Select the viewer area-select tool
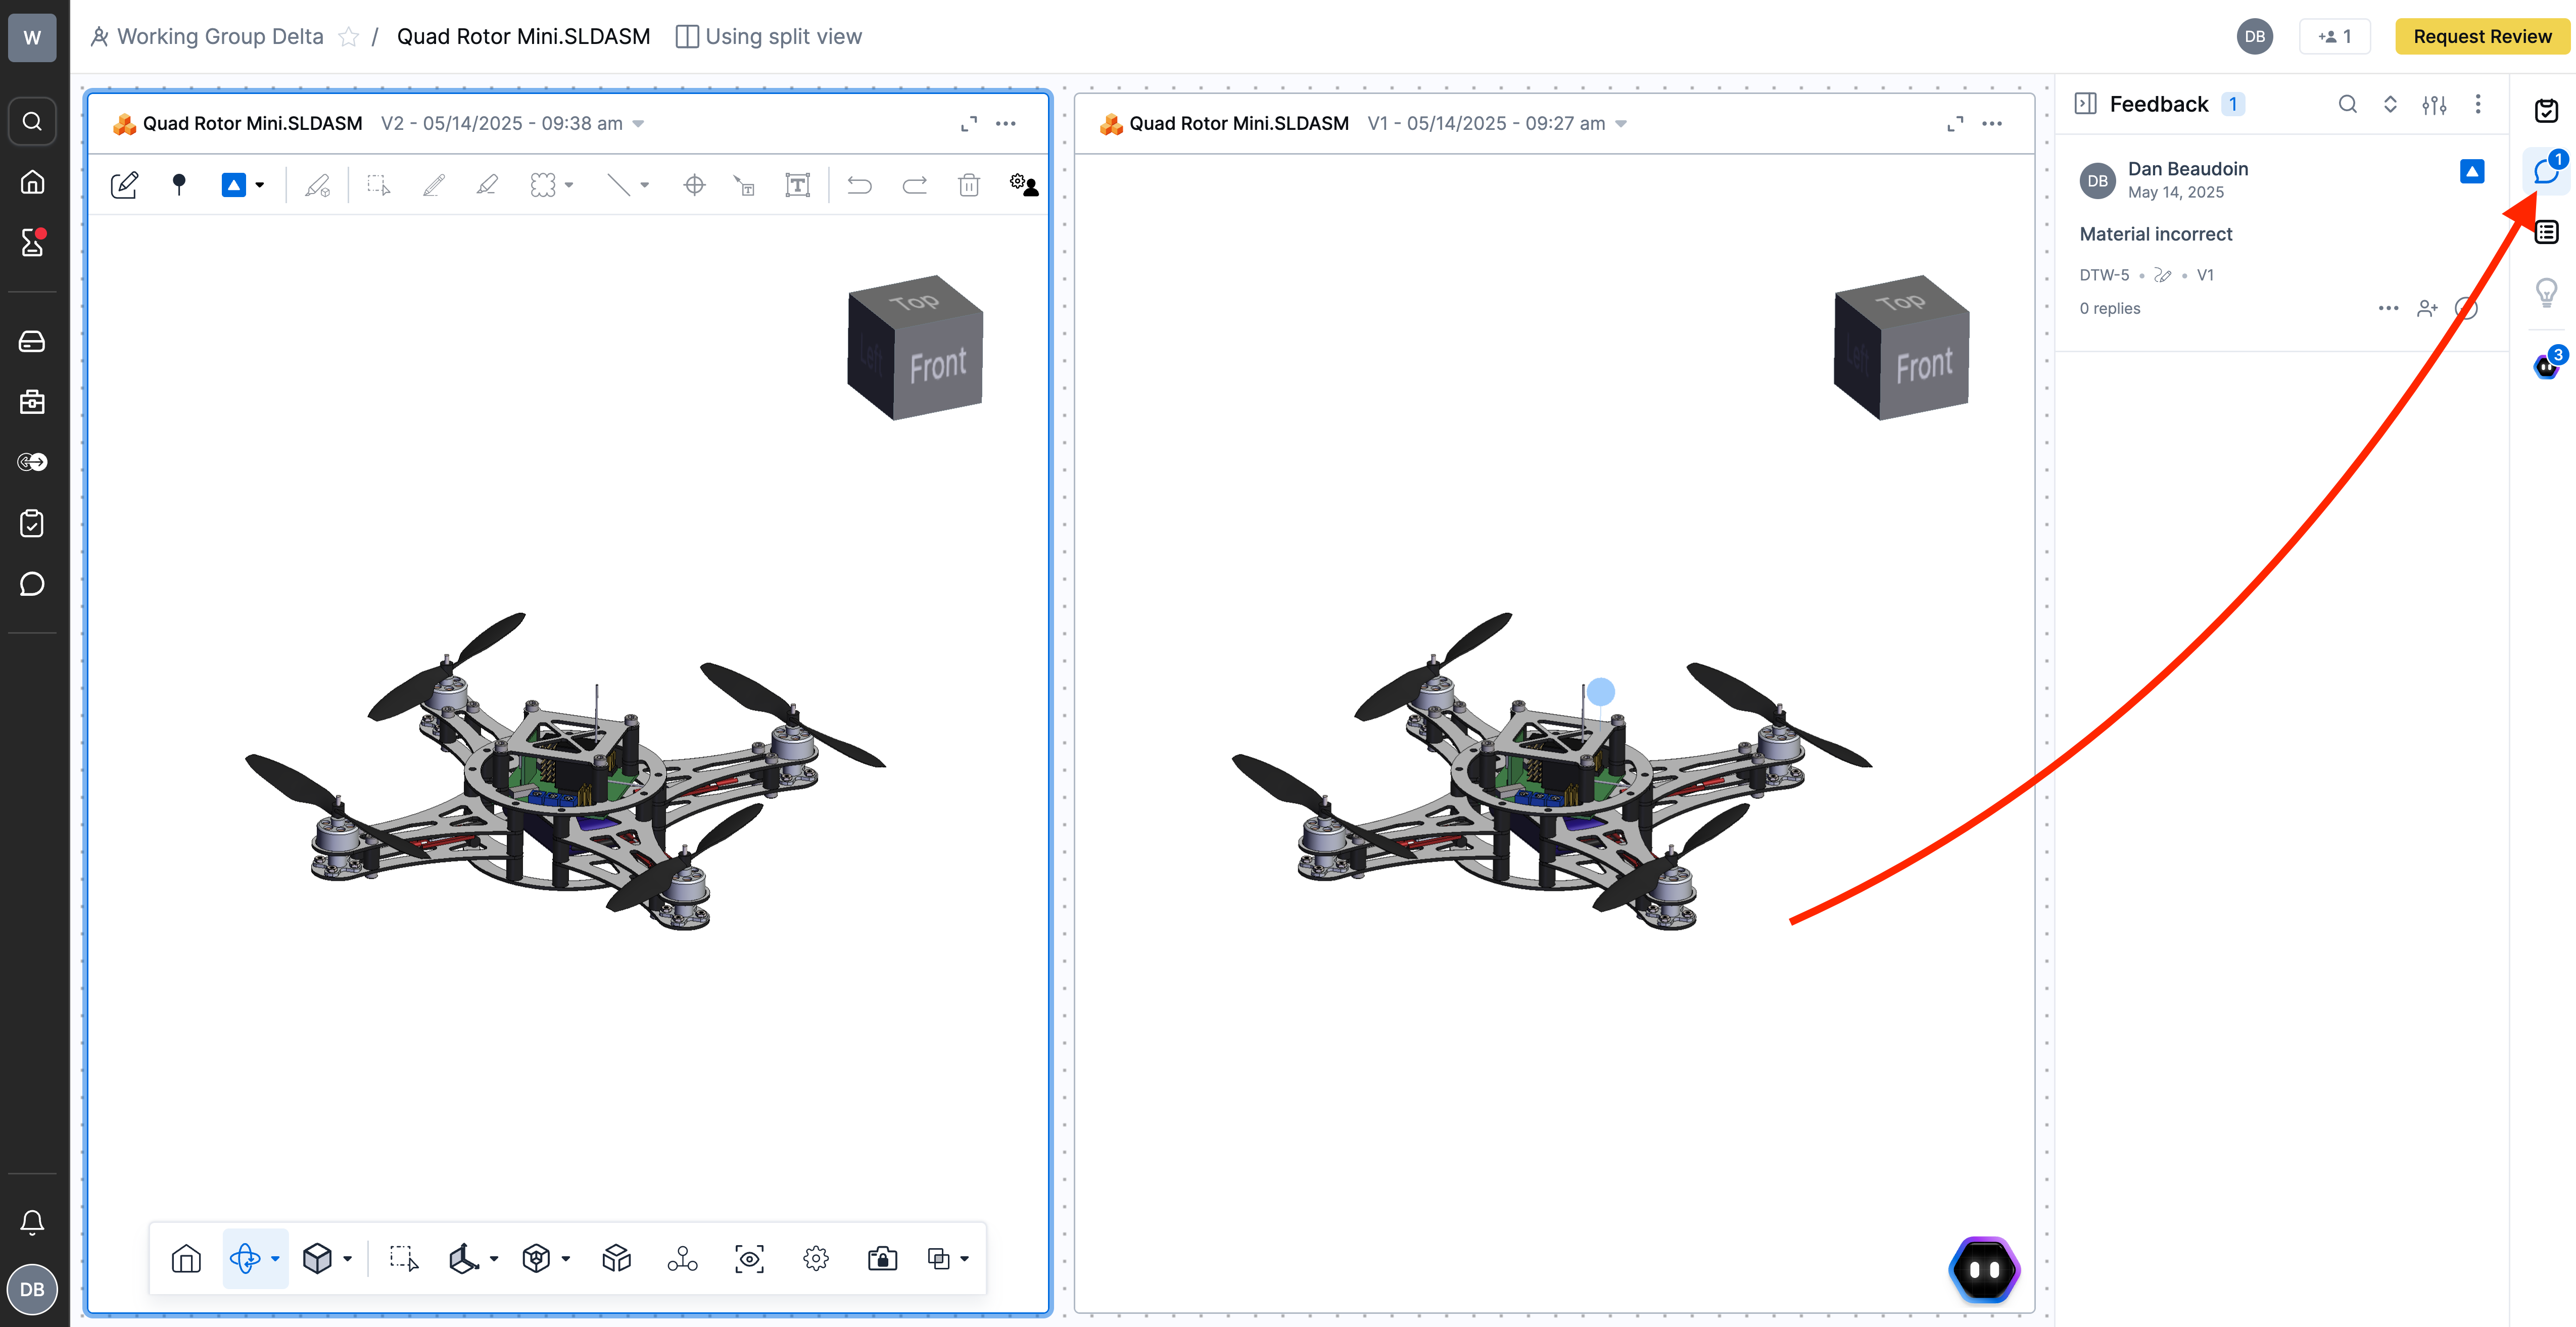 click(404, 1258)
